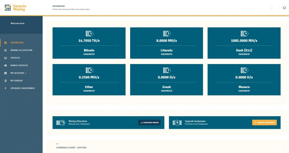The image size is (289, 153).
Task: Click the Upgrade hashpower banner title
Action: (195, 121)
